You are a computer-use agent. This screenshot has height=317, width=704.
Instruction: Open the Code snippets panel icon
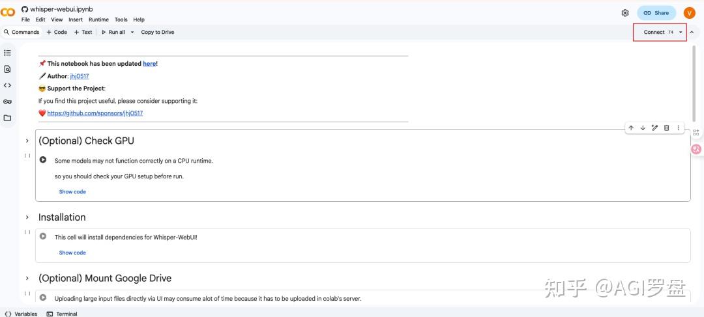coord(7,85)
